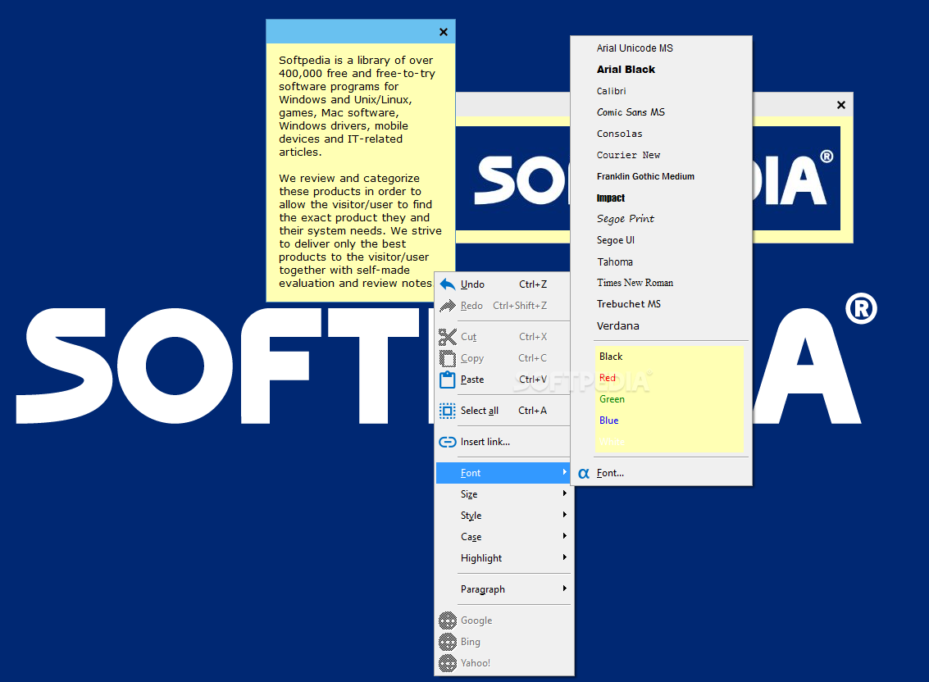
Task: Search selection with Yahoo! entry
Action: [x=503, y=663]
